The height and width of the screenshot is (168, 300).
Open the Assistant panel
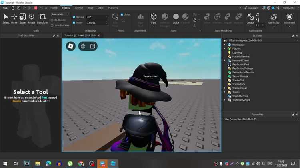click(x=251, y=8)
